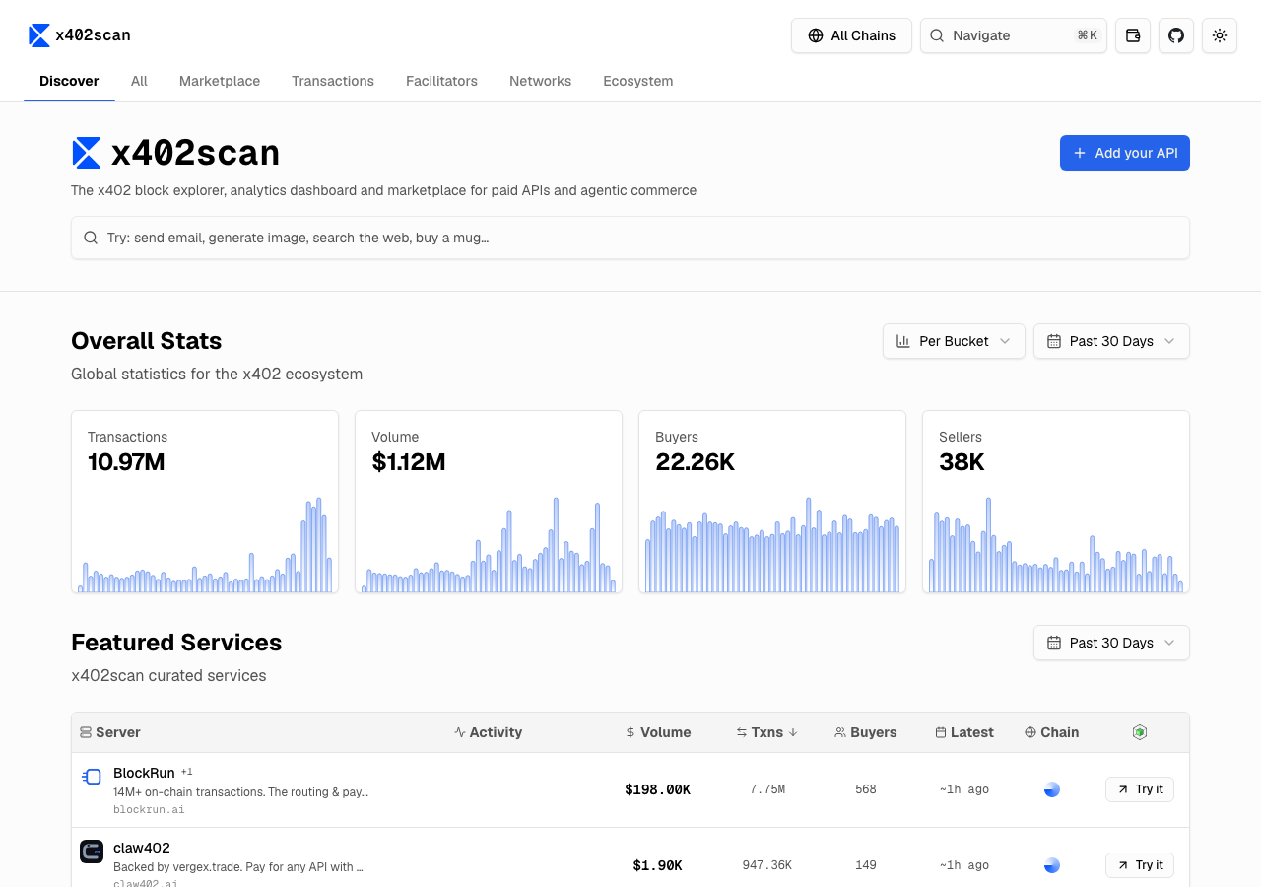Open the Ecosystem tab

click(x=638, y=81)
